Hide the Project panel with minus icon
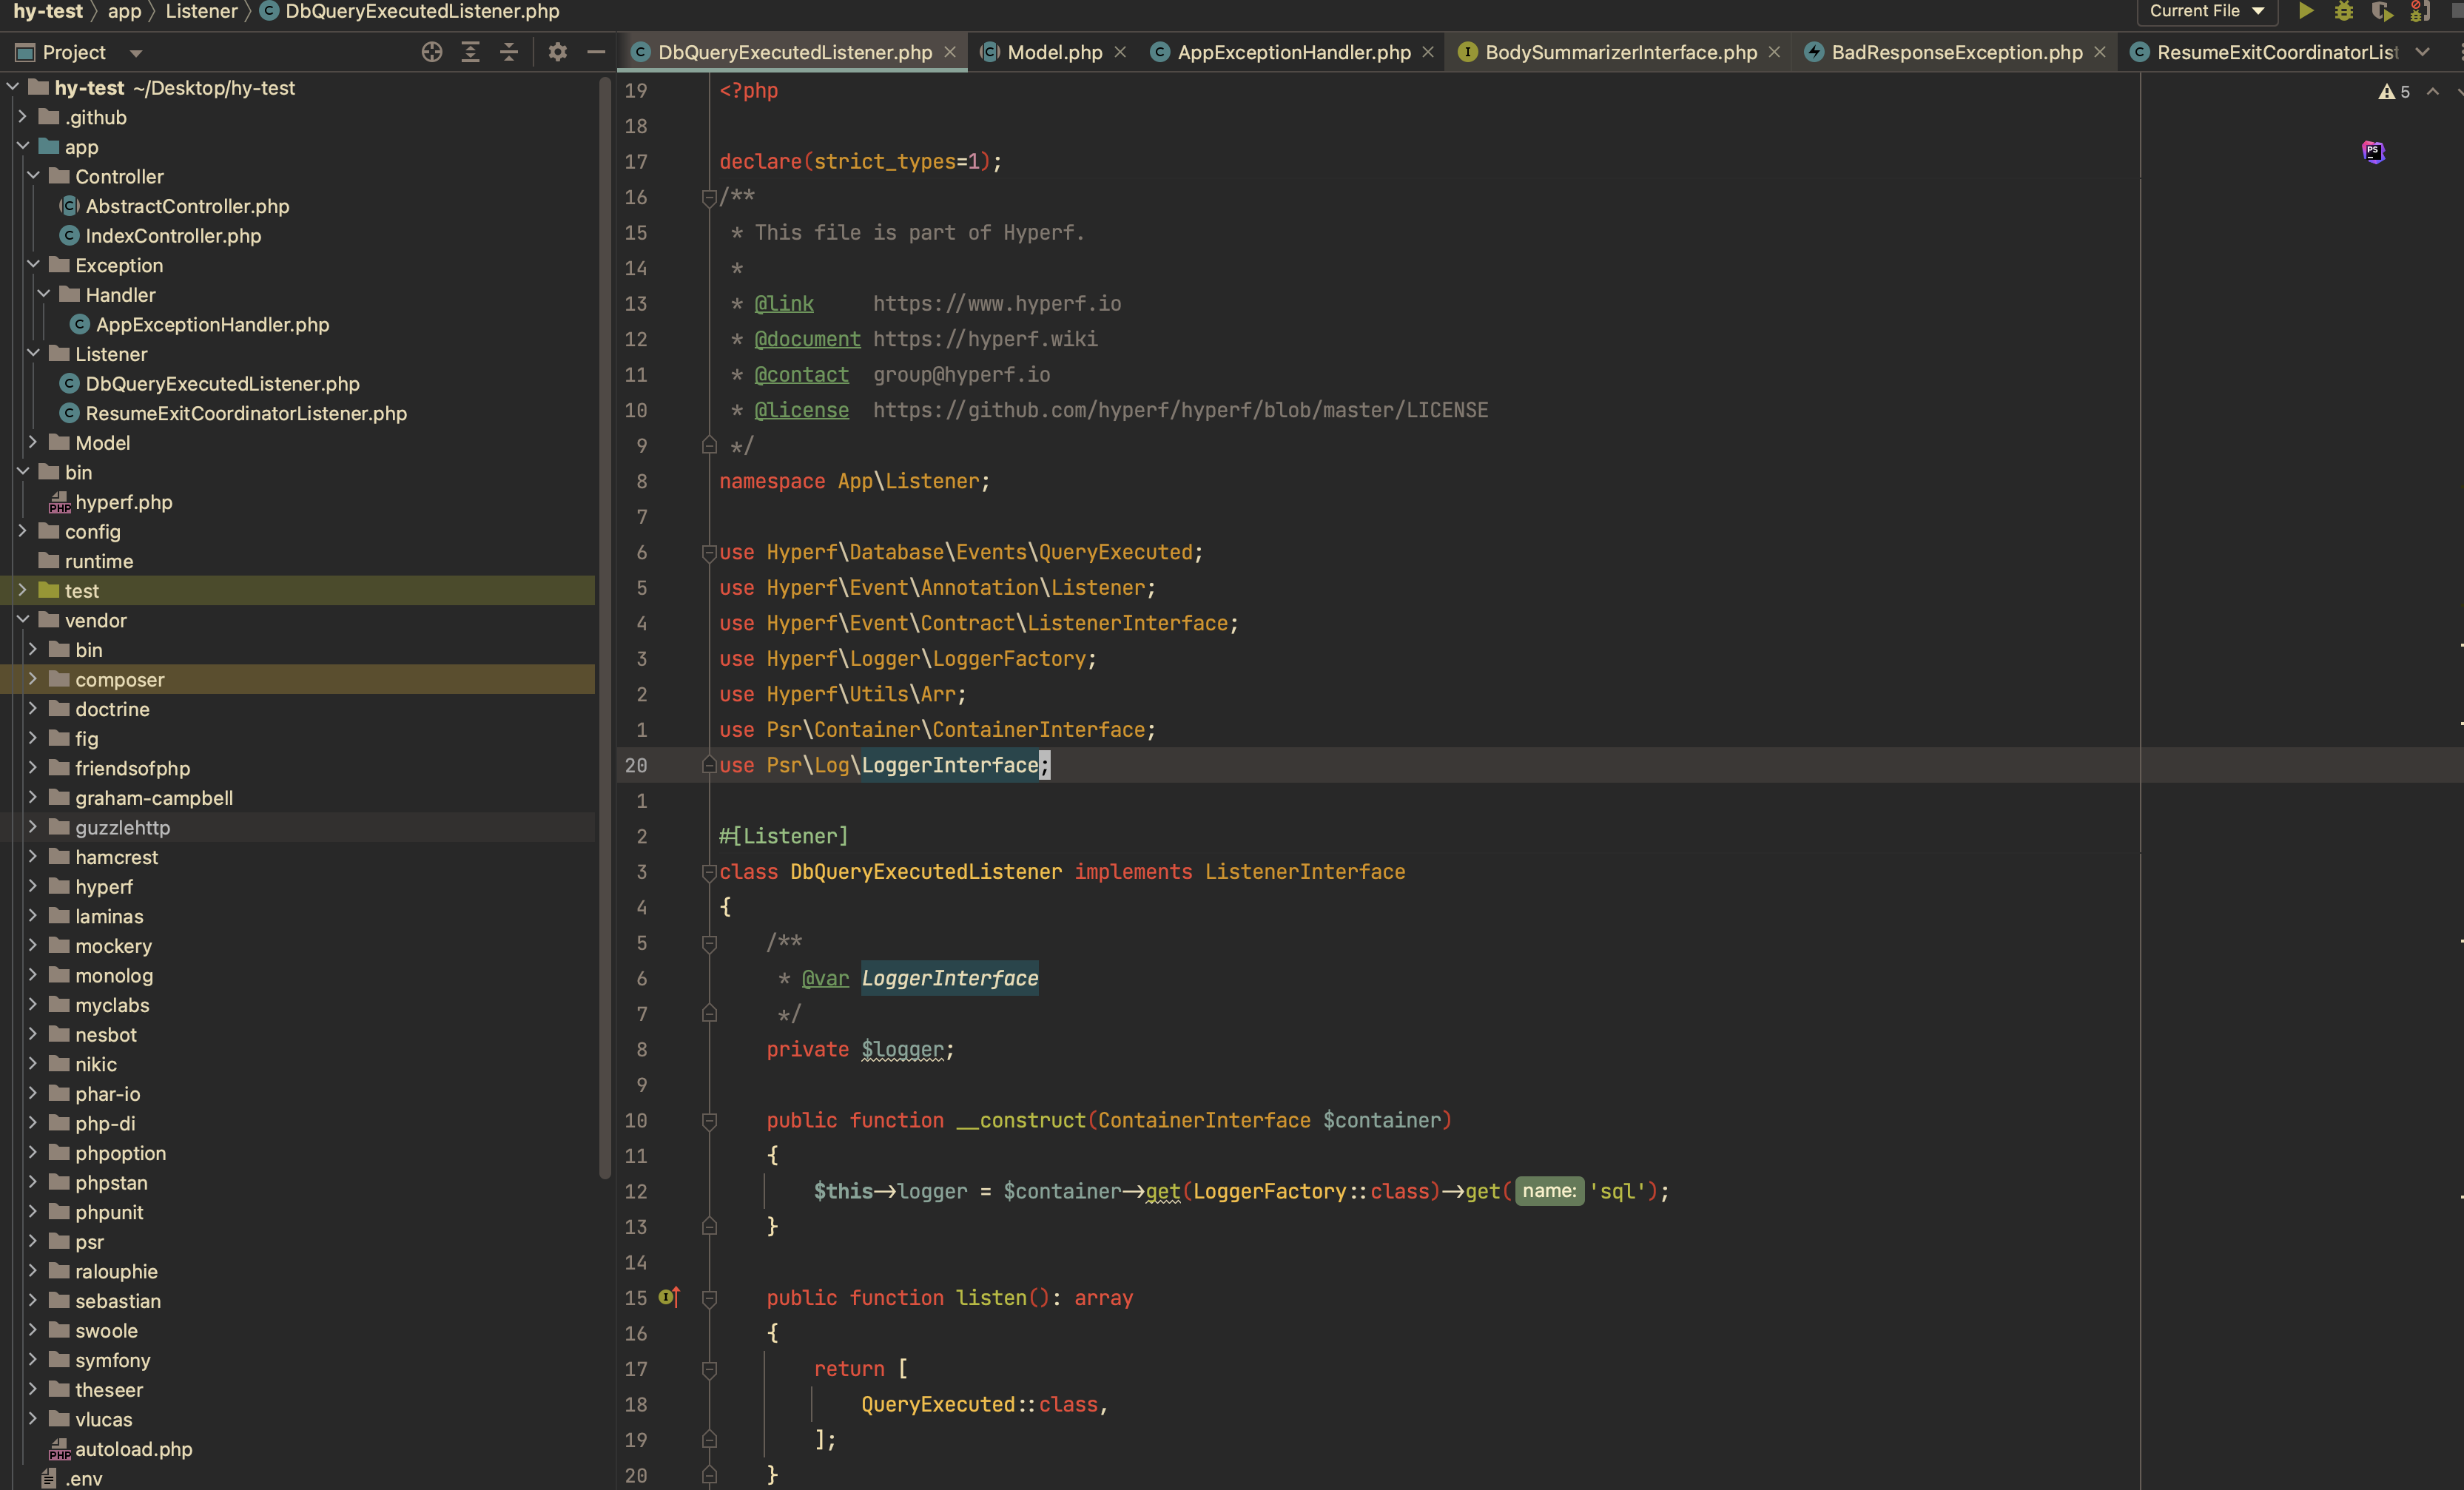The image size is (2464, 1490). click(x=596, y=52)
